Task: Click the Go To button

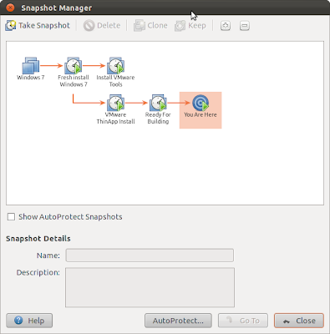Action: (243, 321)
